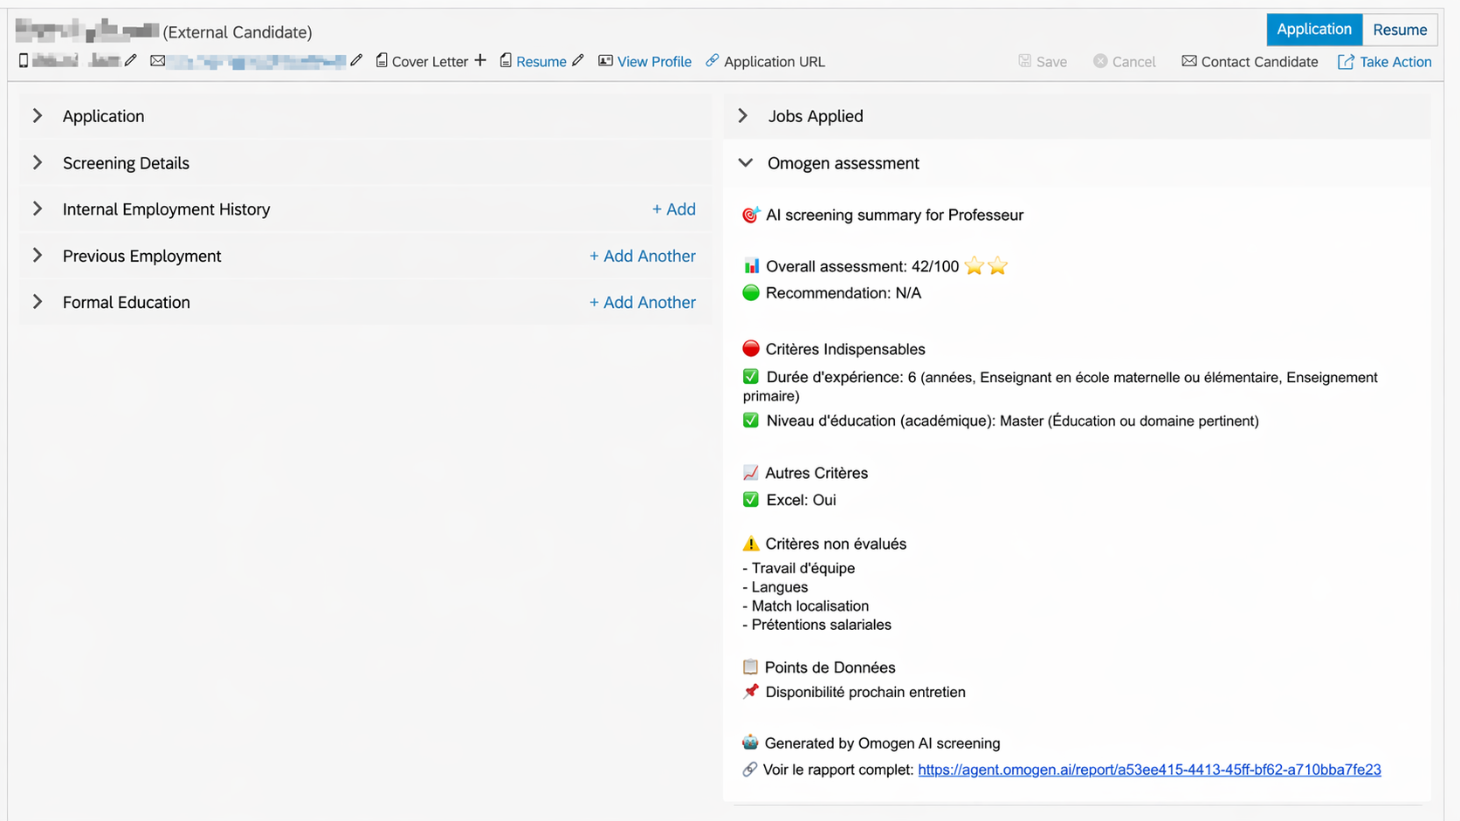Click 'Excel: Oui' criterion text
1460x821 pixels.
(801, 500)
